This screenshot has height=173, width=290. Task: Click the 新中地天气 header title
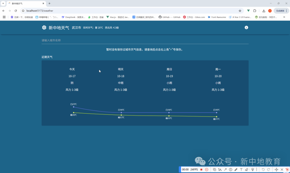[x=59, y=28]
